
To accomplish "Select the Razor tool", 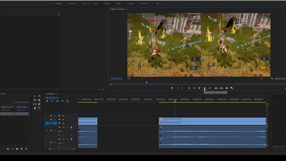I will (39, 100).
